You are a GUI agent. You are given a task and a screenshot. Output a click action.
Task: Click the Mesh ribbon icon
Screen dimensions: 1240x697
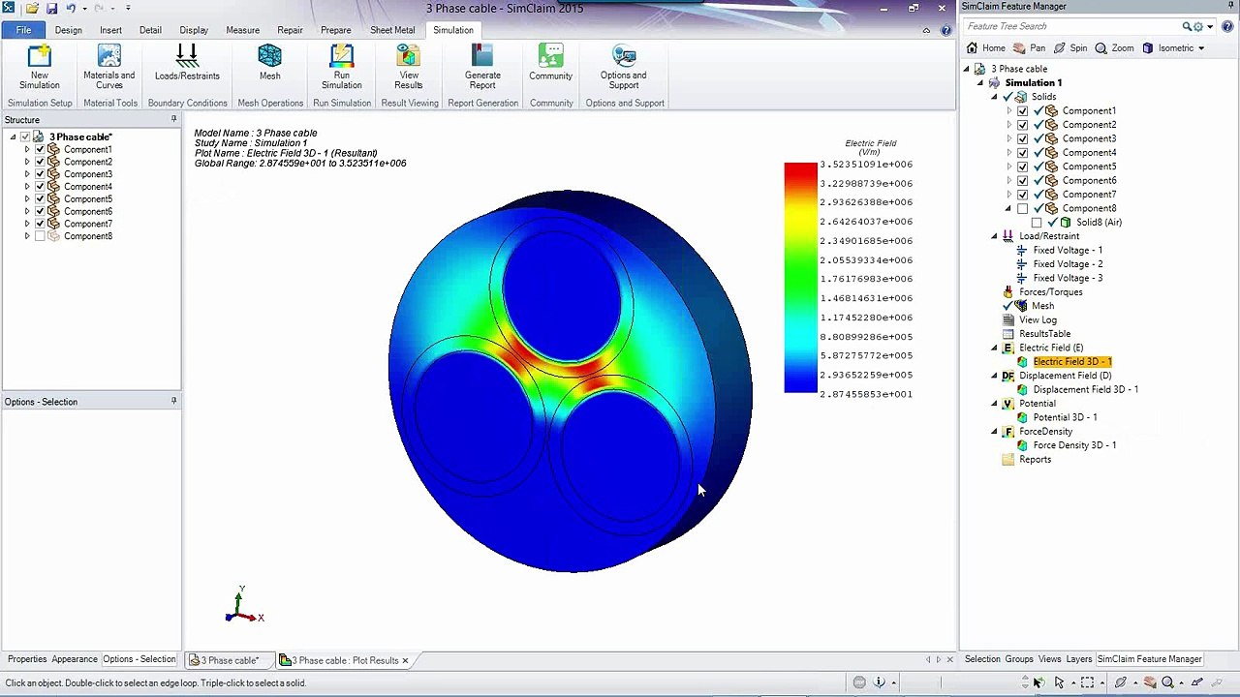pos(269,56)
